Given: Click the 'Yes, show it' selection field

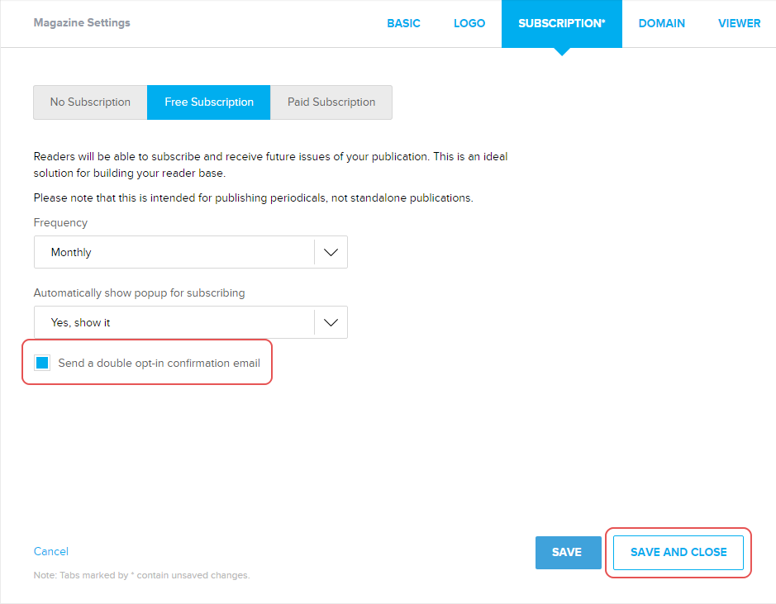Looking at the screenshot, I should click(x=174, y=323).
